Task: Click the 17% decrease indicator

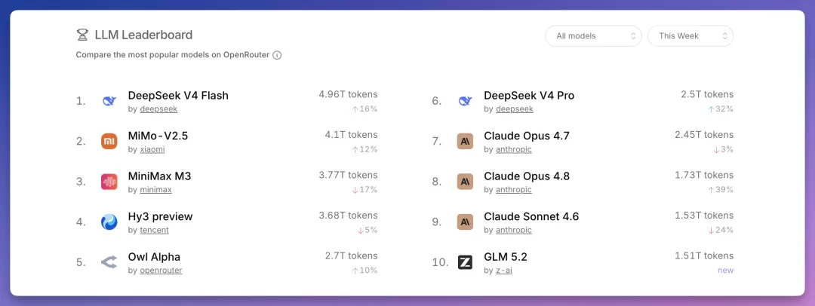Action: click(364, 190)
